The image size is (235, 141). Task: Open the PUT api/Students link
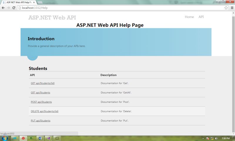click(x=41, y=121)
